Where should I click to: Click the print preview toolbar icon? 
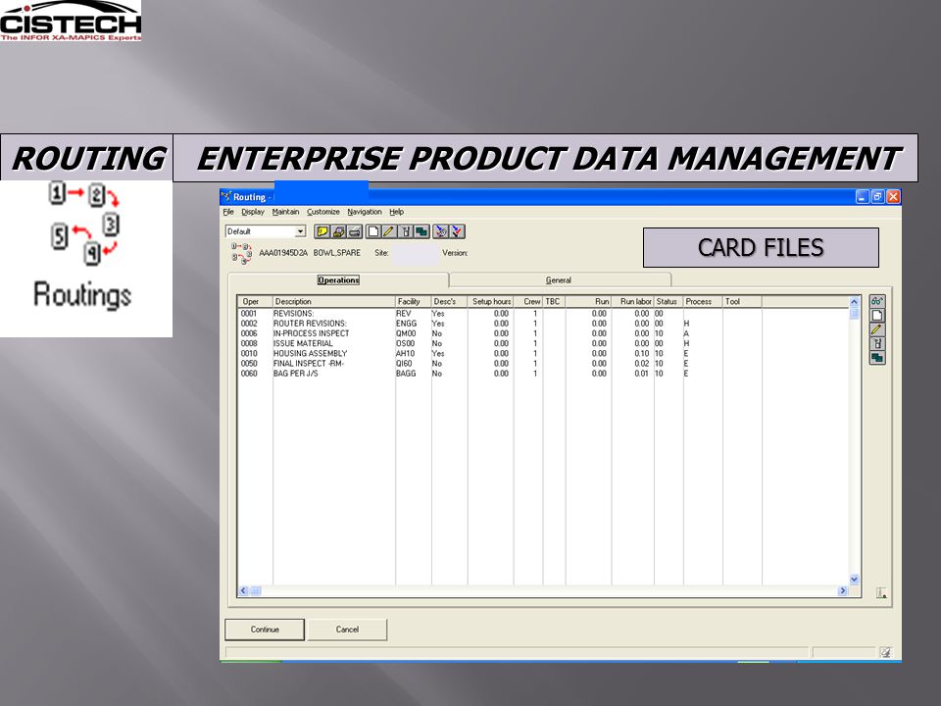coord(338,231)
